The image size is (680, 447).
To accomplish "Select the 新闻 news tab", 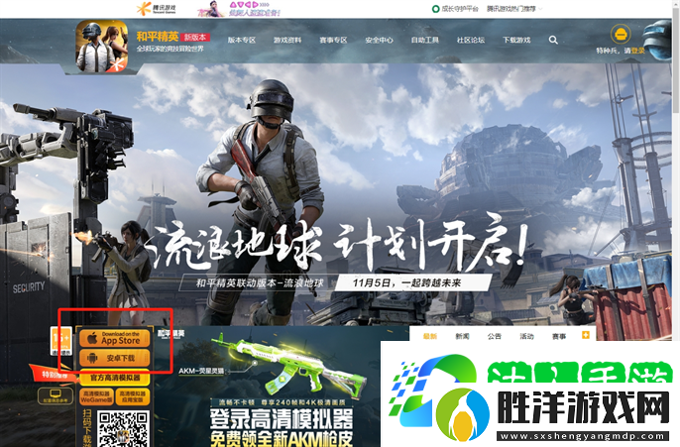I will pos(462,336).
